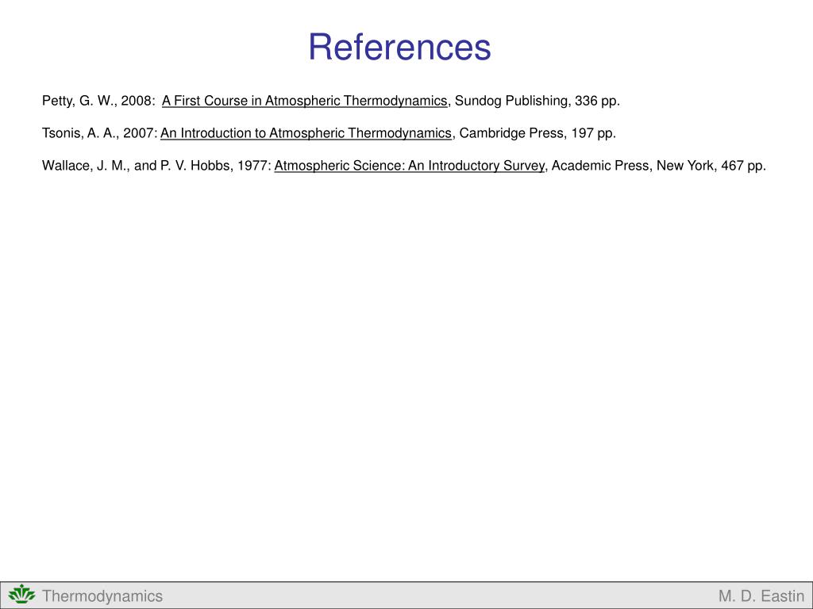
Task: Click 'Academic Press, New York, 467 pp.' text
Action: coord(658,166)
